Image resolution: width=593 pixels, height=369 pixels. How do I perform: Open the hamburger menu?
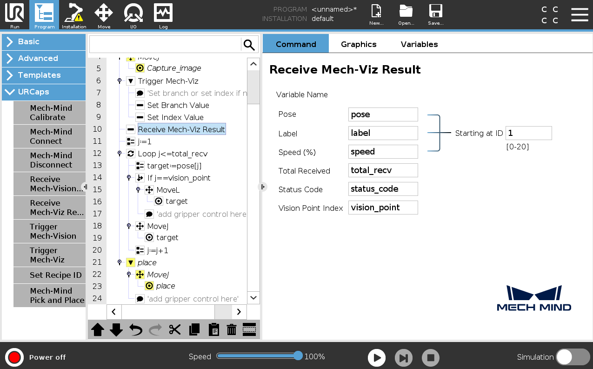coord(580,14)
